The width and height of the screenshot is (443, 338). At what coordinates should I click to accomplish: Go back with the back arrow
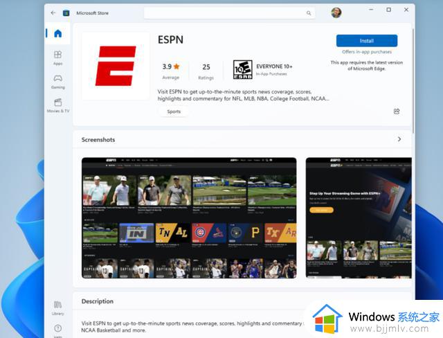tap(53, 13)
